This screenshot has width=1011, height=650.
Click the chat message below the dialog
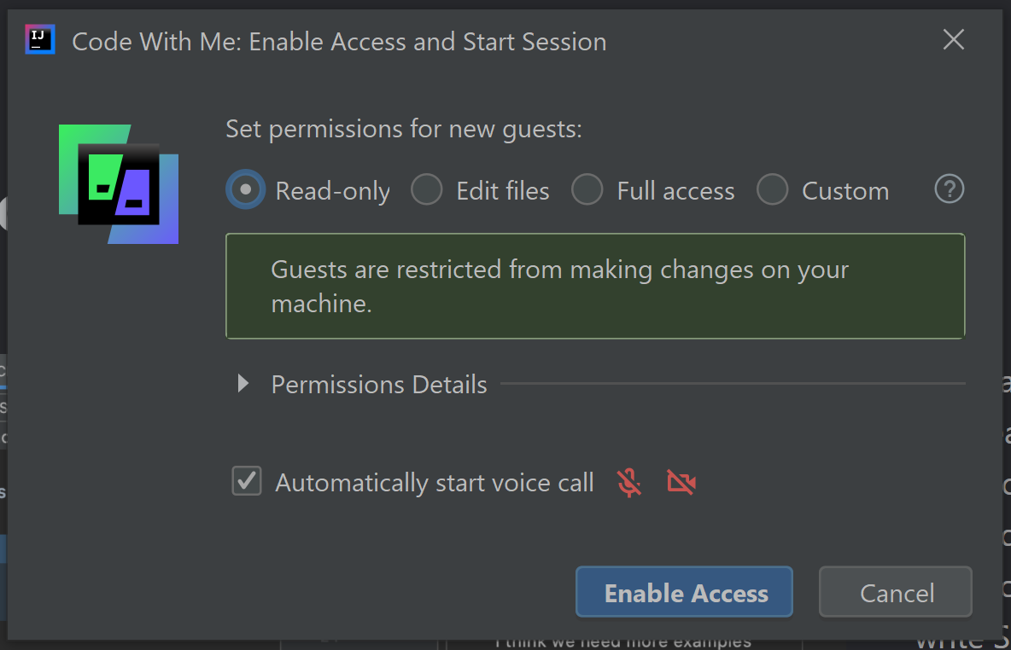[623, 641]
